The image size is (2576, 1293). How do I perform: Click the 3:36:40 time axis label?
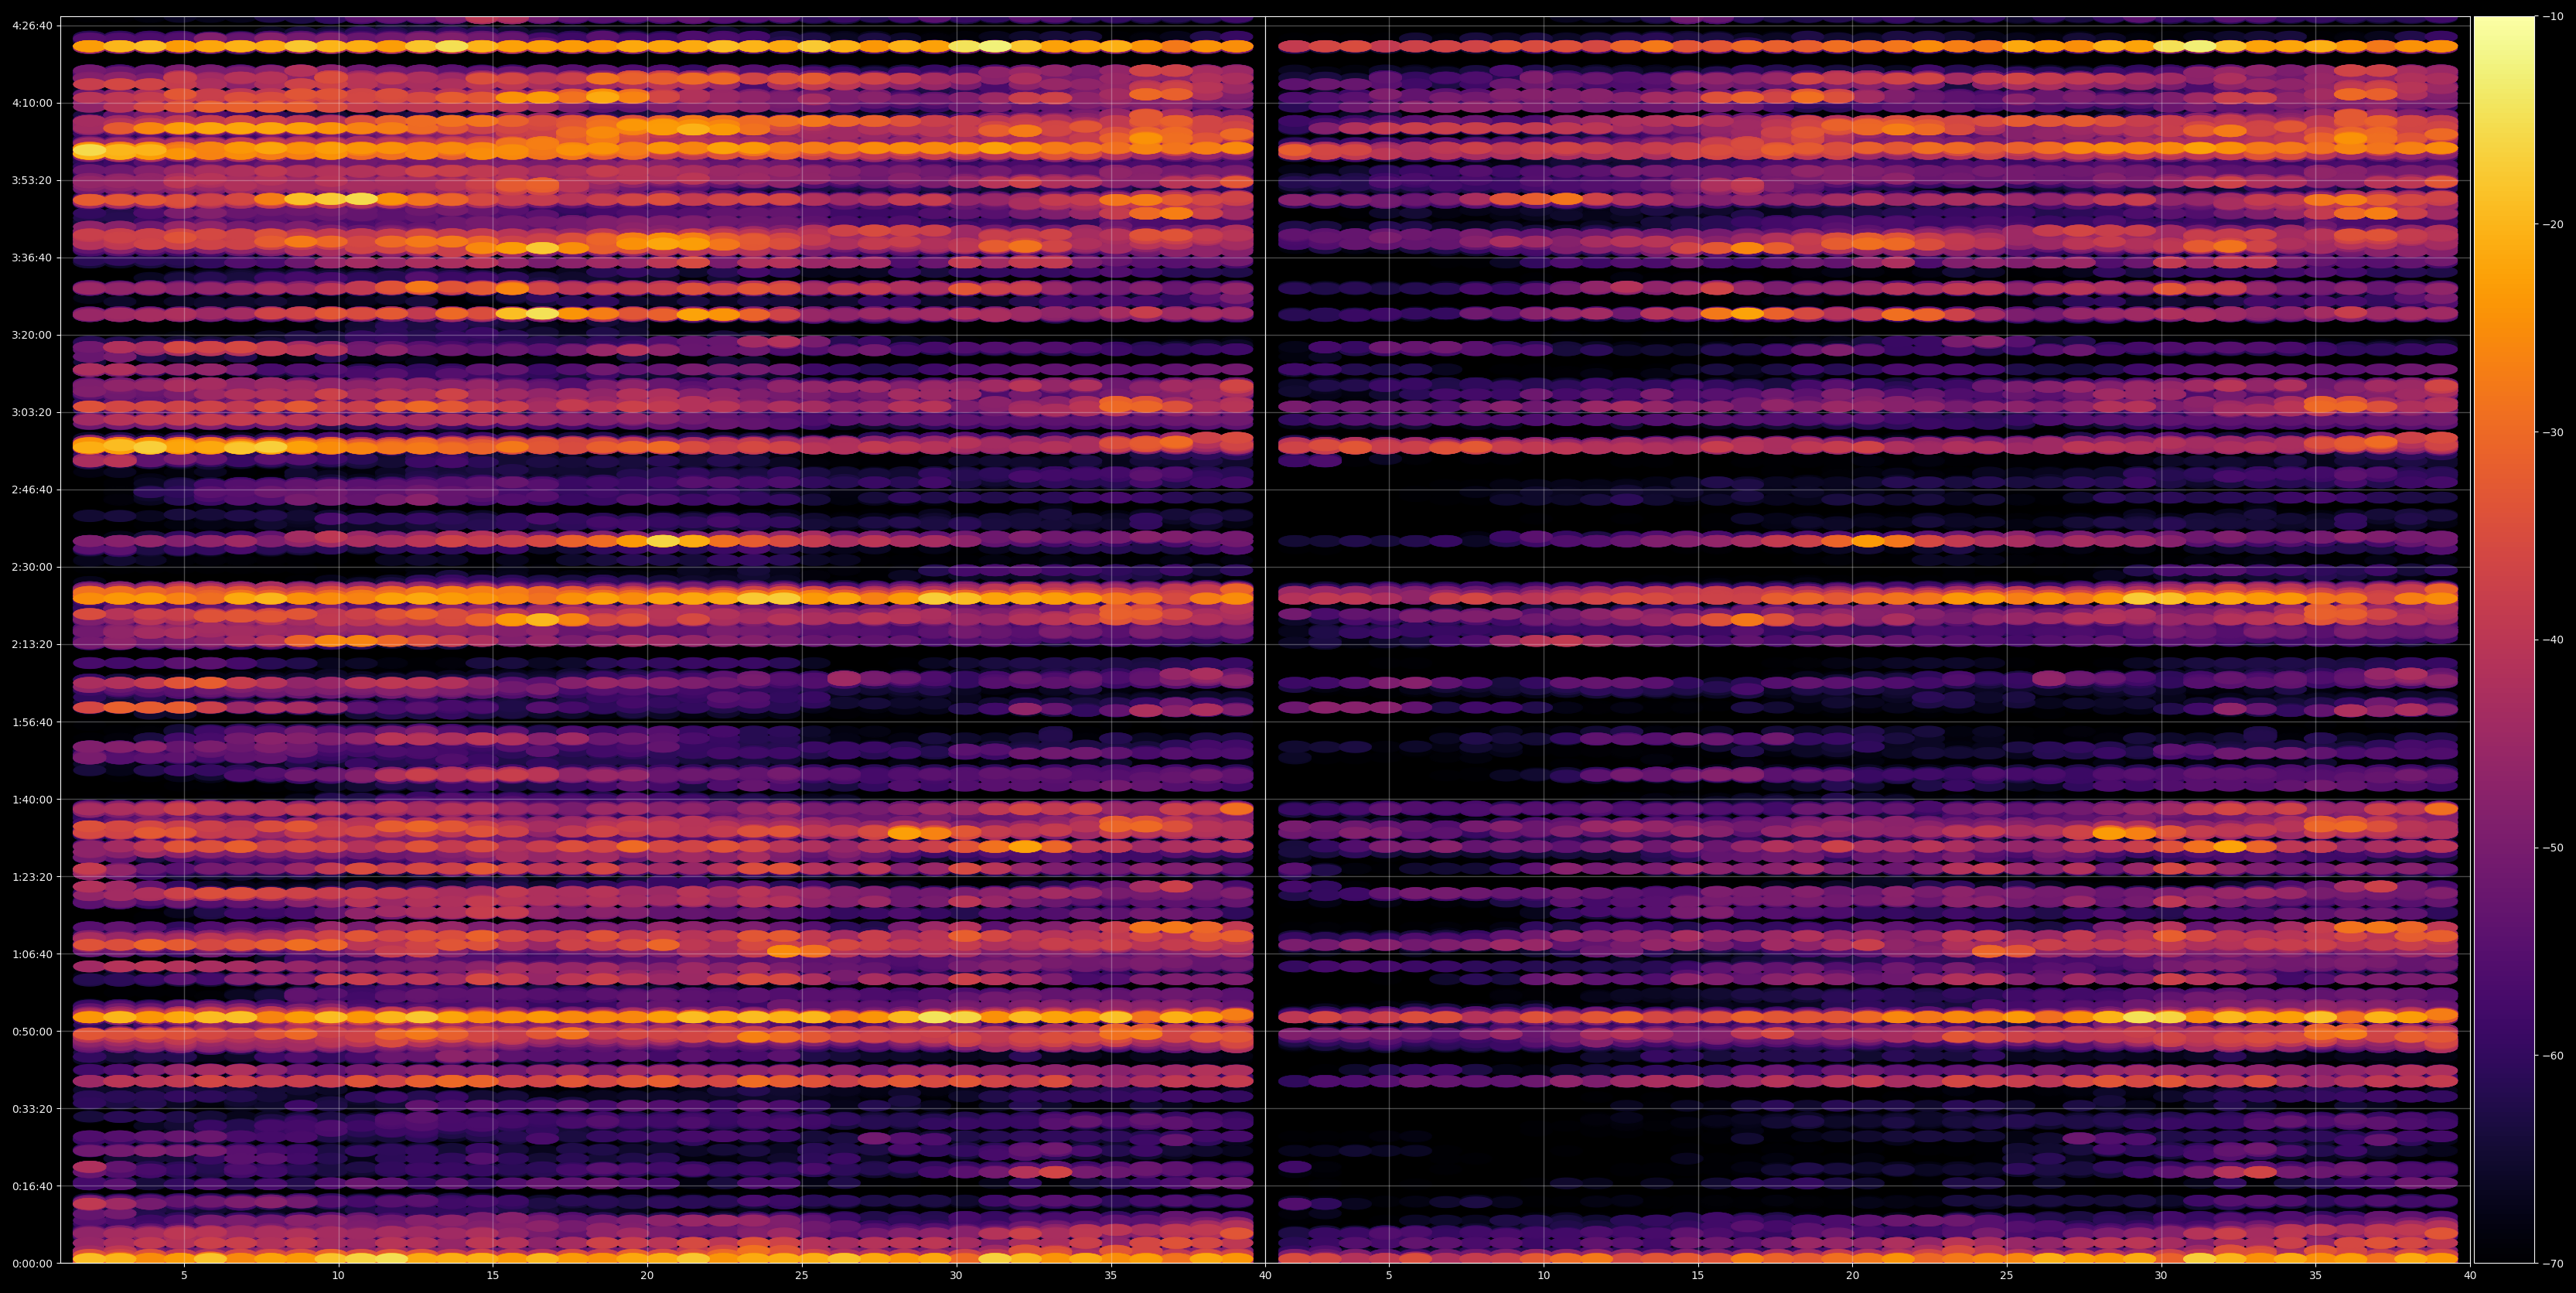click(x=32, y=258)
